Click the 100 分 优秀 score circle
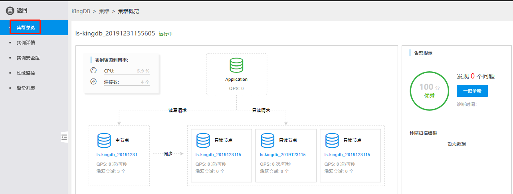513x194 pixels. (x=430, y=91)
